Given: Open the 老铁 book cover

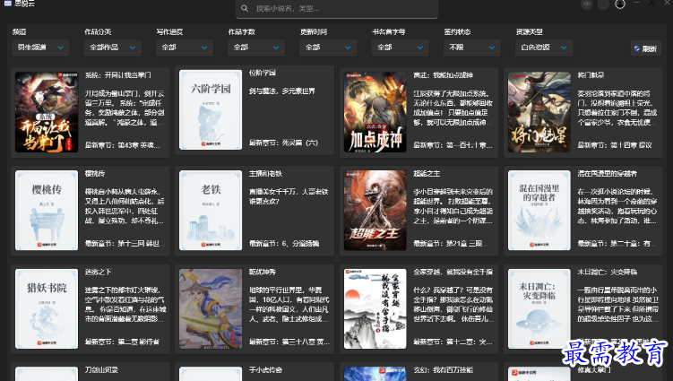Looking at the screenshot, I should pos(211,210).
